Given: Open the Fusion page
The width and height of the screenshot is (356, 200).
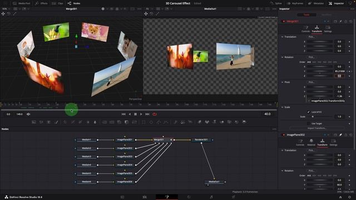Looking at the screenshot, I should [x=167, y=197].
